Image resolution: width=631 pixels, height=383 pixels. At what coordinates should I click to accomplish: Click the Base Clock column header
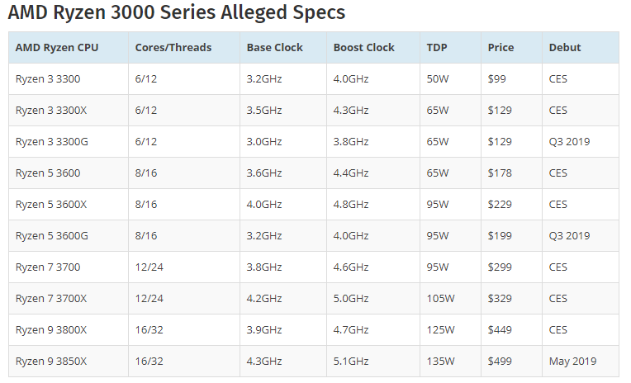(283, 48)
